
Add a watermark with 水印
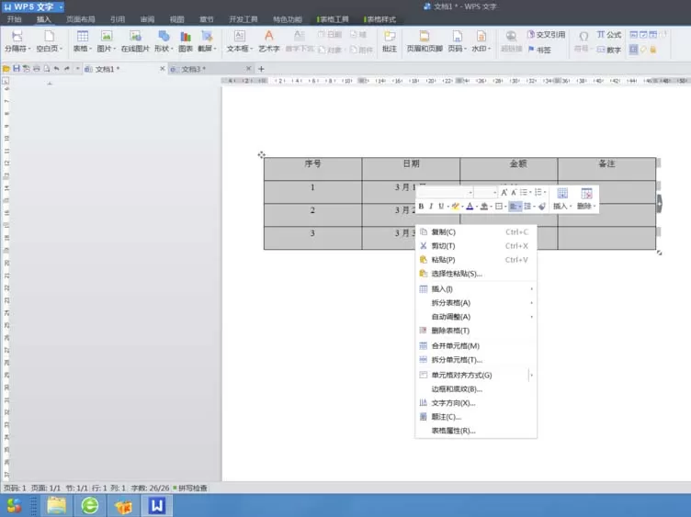[x=481, y=42]
